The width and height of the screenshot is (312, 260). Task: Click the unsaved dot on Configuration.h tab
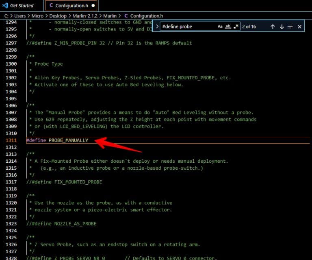tap(93, 6)
